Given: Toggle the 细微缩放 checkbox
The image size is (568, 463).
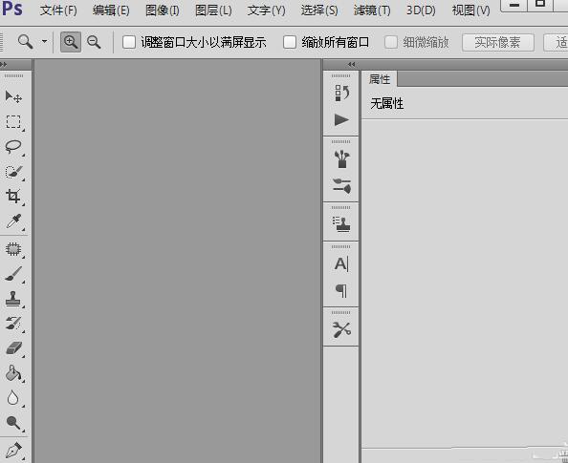Looking at the screenshot, I should [x=391, y=42].
